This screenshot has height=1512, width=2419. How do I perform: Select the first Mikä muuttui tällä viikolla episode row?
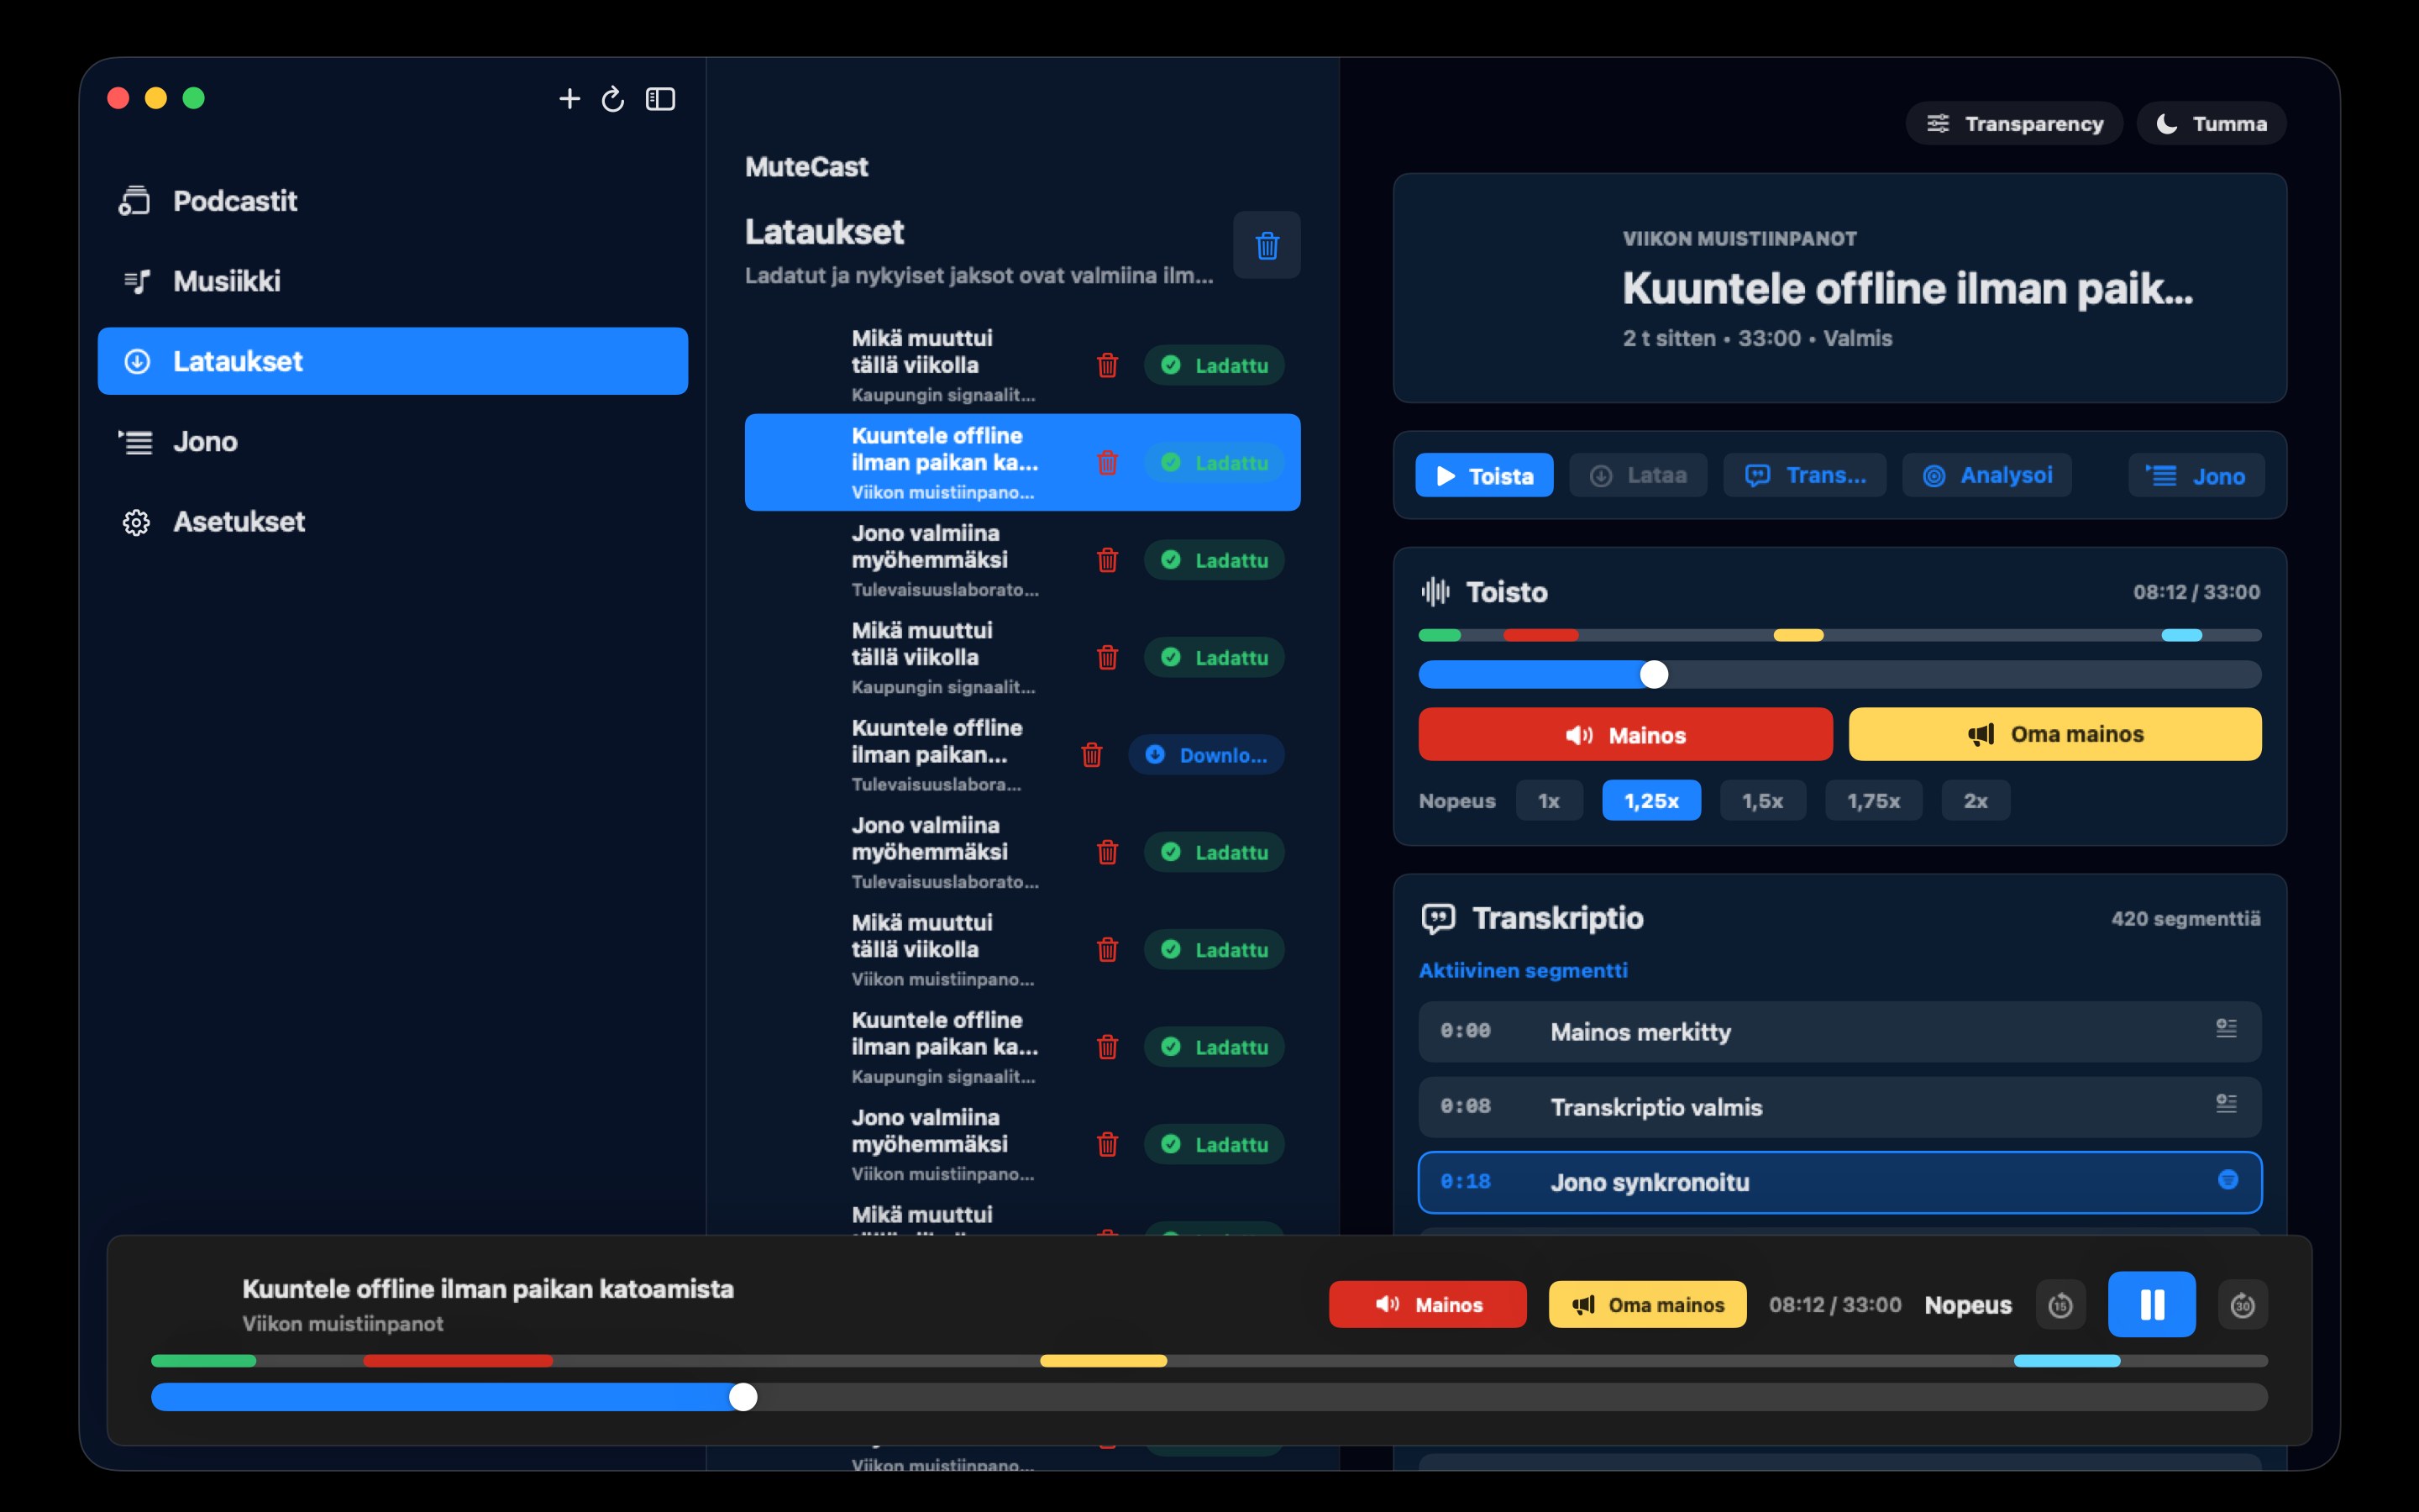[1022, 365]
